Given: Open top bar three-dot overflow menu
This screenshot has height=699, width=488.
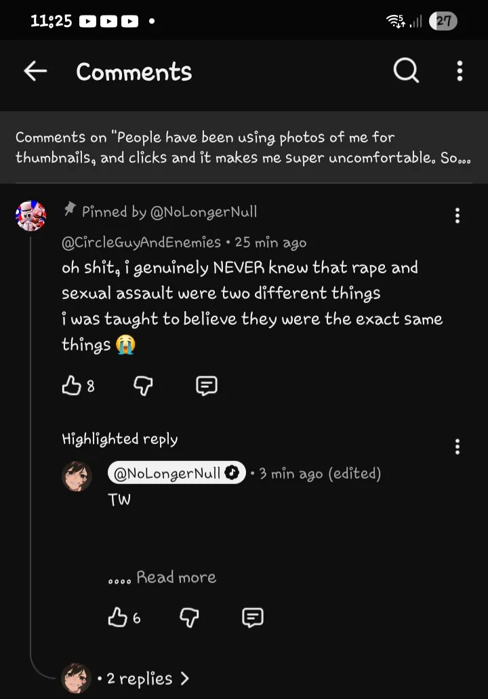Looking at the screenshot, I should click(x=460, y=71).
